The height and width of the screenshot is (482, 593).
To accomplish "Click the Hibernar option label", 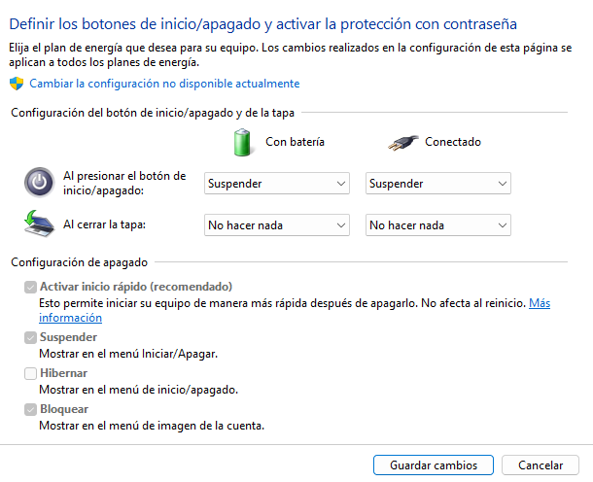I will [63, 373].
